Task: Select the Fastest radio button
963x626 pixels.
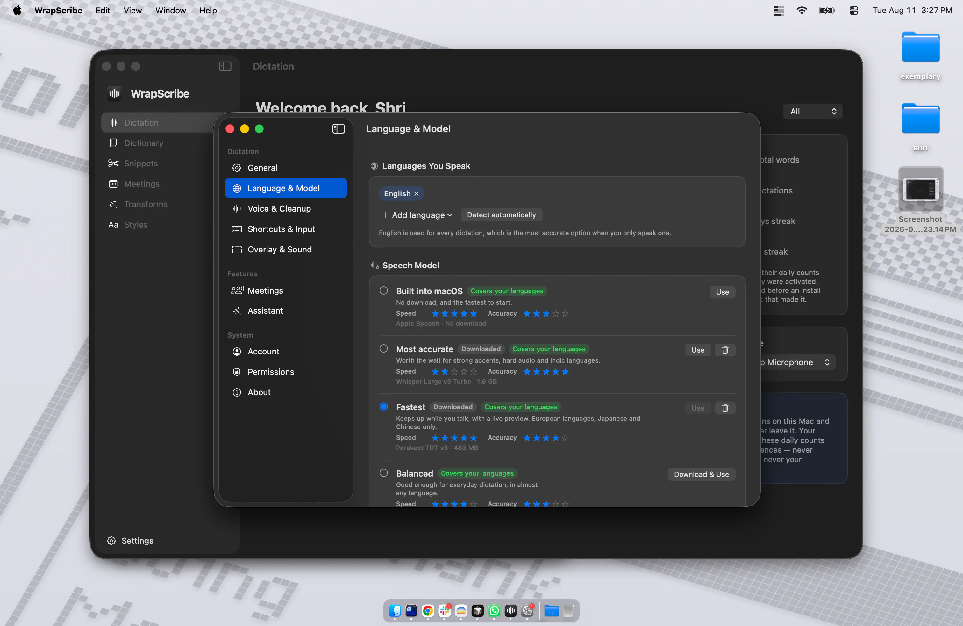Action: pyautogui.click(x=384, y=406)
